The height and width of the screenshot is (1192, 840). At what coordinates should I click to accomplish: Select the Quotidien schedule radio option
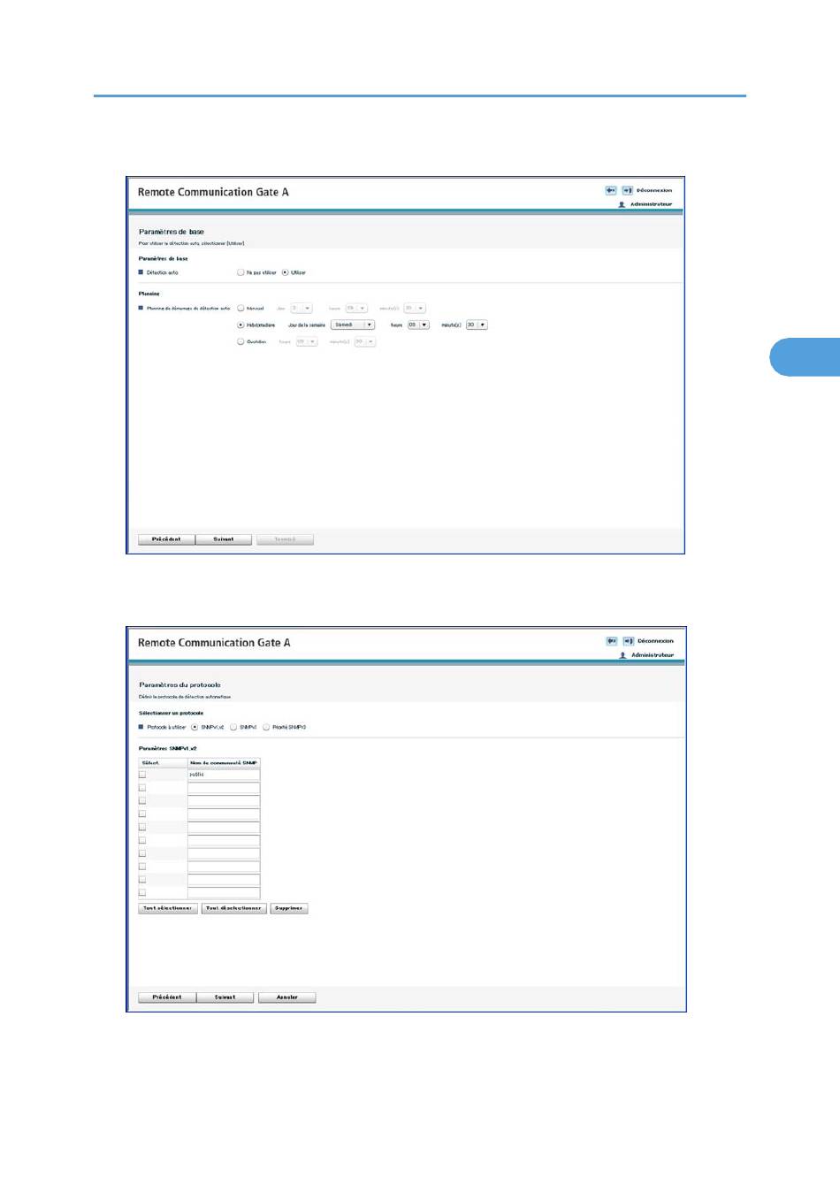coord(241,341)
